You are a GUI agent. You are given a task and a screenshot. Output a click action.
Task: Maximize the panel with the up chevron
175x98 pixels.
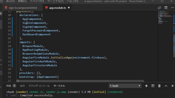[166, 86]
